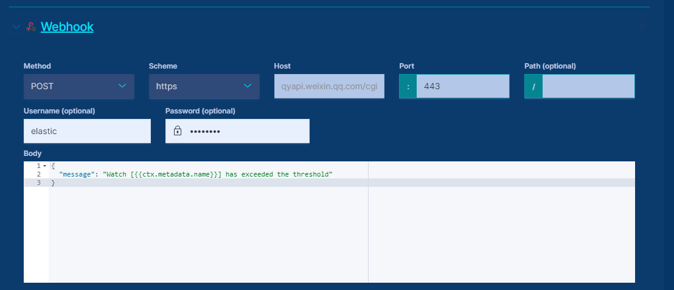Click the Port label
This screenshot has height=290, width=674.
[406, 66]
